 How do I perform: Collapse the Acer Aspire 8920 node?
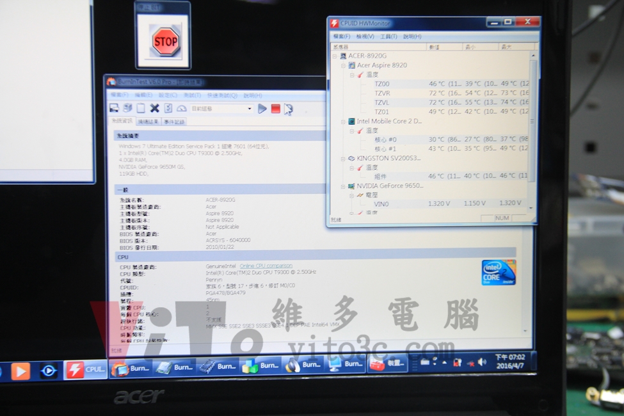(x=343, y=65)
